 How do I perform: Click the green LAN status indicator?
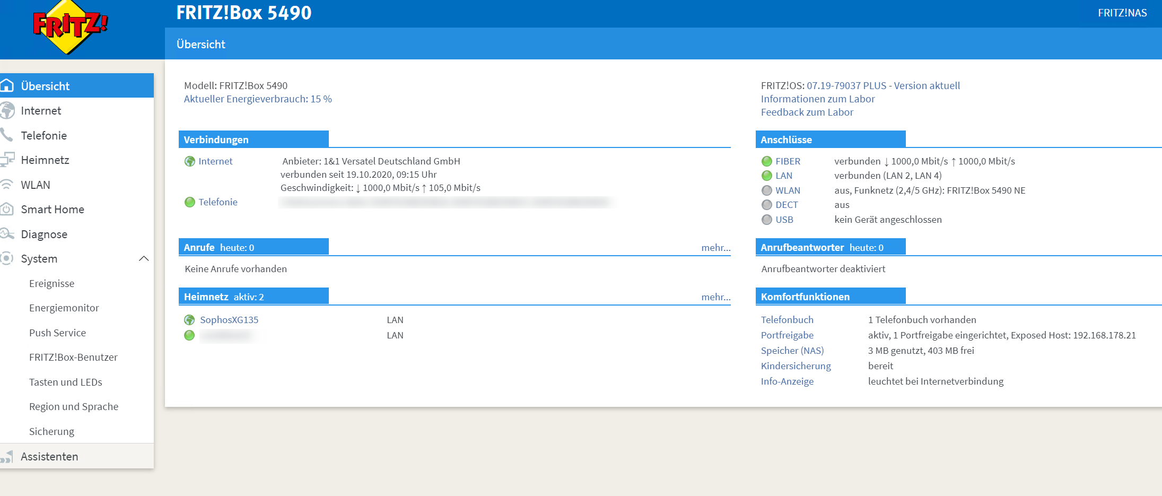pyautogui.click(x=766, y=176)
